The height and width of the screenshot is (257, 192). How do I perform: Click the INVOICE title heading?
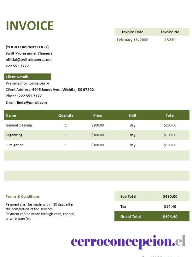(30, 26)
